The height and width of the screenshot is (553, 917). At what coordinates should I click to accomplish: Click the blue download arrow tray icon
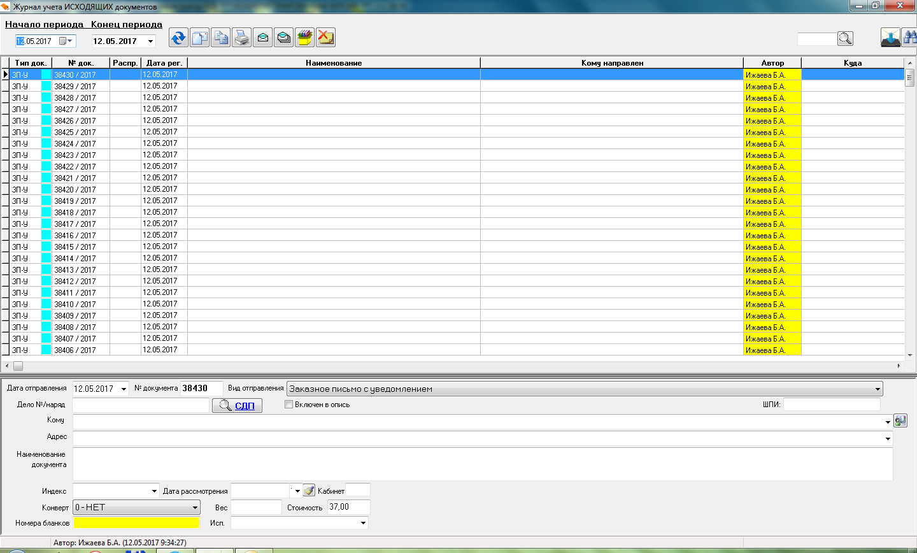891,38
